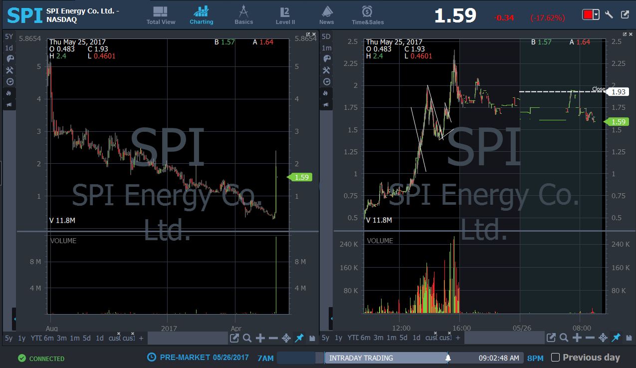This screenshot has width=636, height=368.
Task: Toggle crosshair on the right chart
Action: (603, 338)
